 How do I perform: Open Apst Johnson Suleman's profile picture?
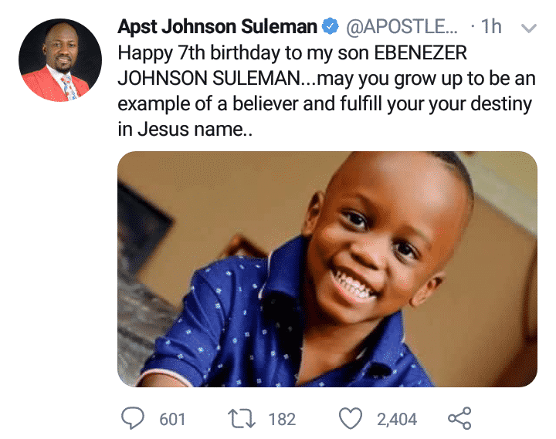pyautogui.click(x=59, y=60)
